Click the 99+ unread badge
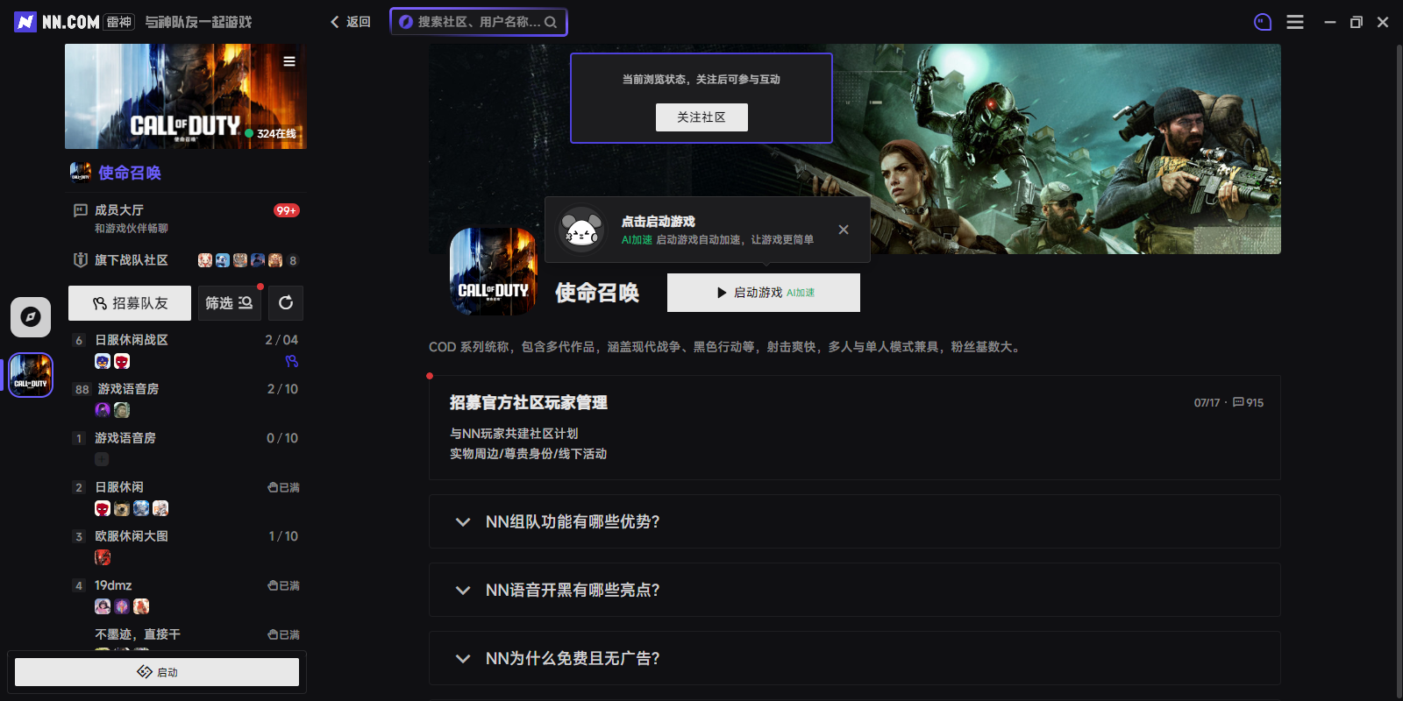 tap(287, 210)
